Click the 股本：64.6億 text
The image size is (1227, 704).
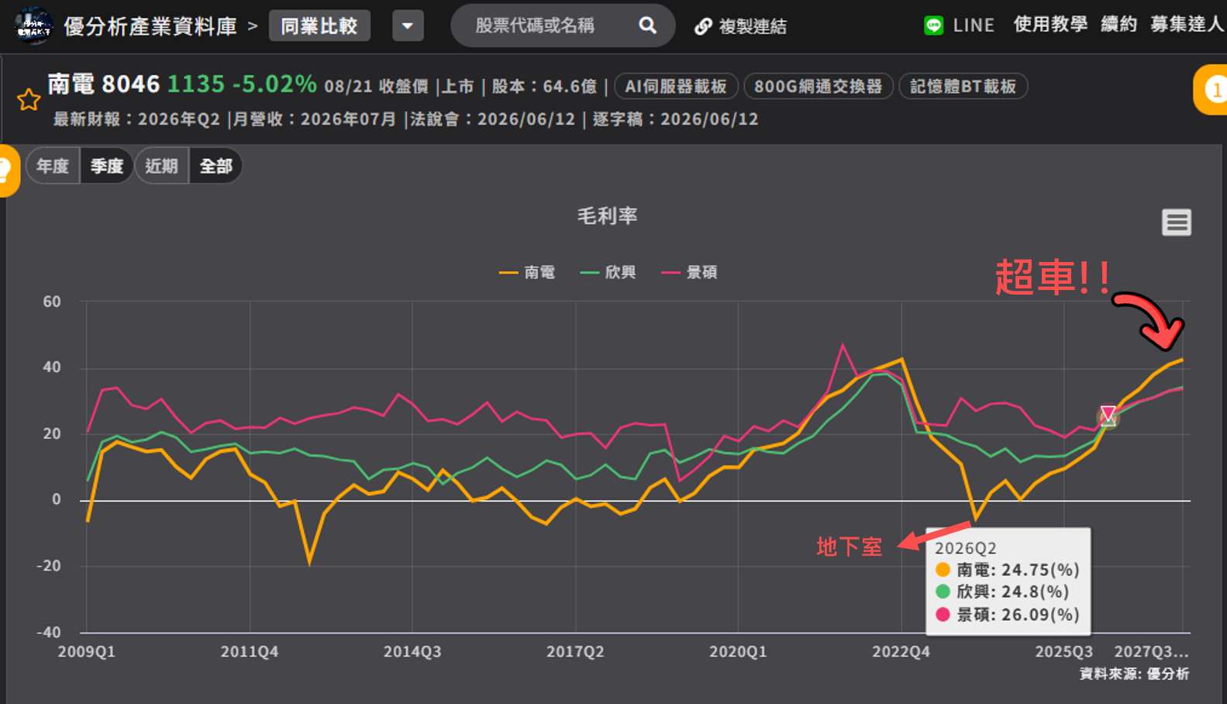click(544, 86)
